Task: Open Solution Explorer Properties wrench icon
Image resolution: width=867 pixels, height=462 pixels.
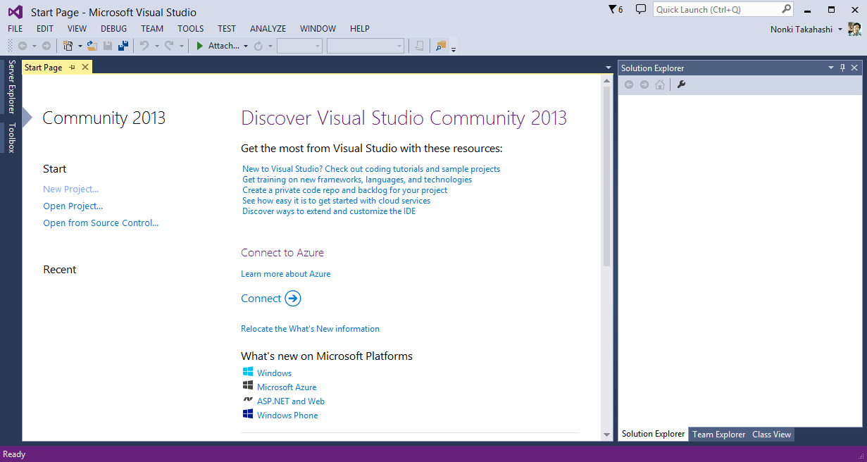Action: coord(681,85)
